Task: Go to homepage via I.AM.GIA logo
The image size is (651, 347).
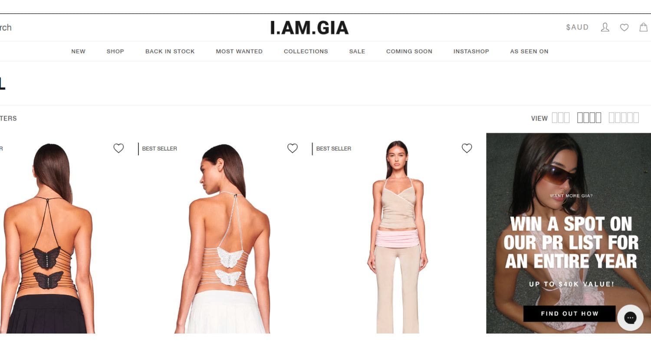Action: [309, 28]
